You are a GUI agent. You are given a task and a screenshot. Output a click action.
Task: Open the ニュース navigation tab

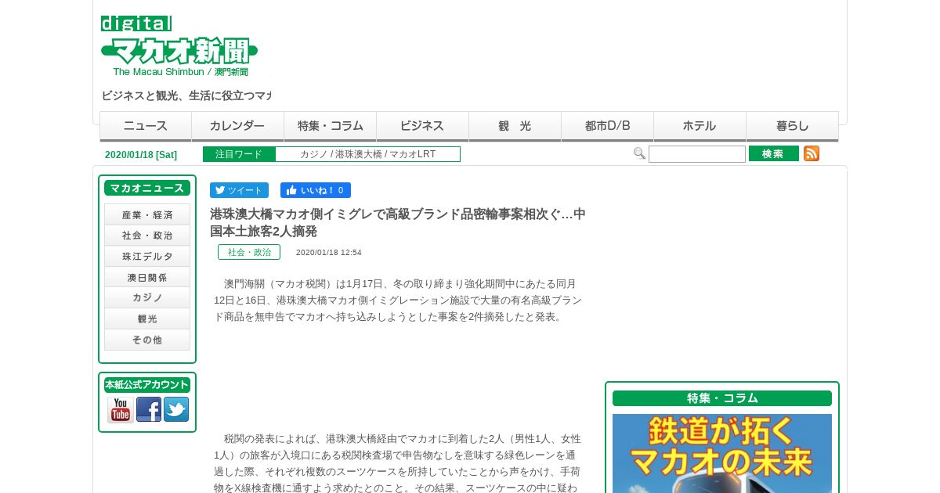point(146,126)
